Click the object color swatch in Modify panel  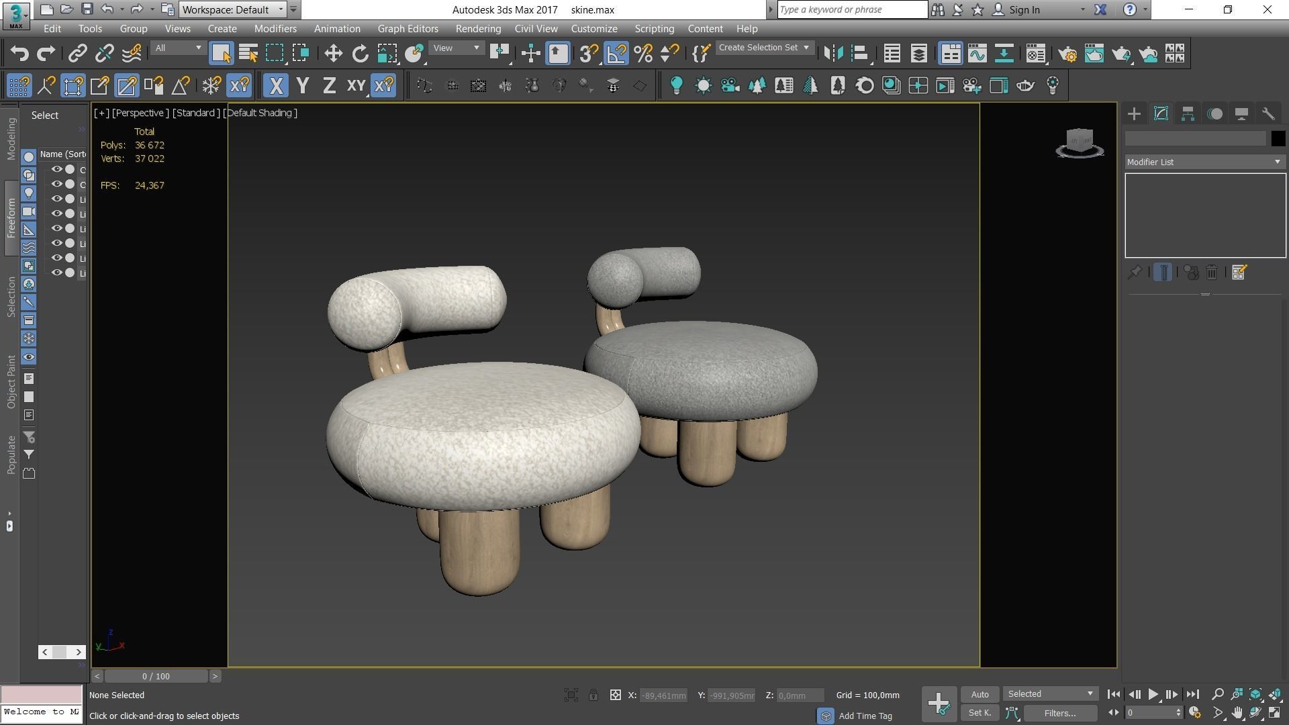click(1278, 139)
